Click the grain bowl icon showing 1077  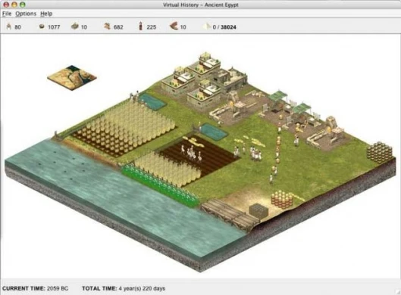tap(42, 26)
